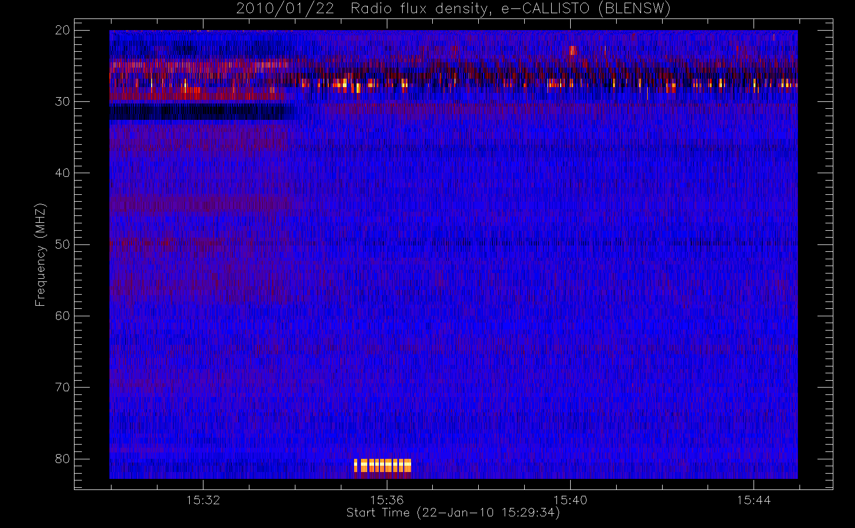Select the 'Frequency (MHZ)' y-axis label

(40, 254)
